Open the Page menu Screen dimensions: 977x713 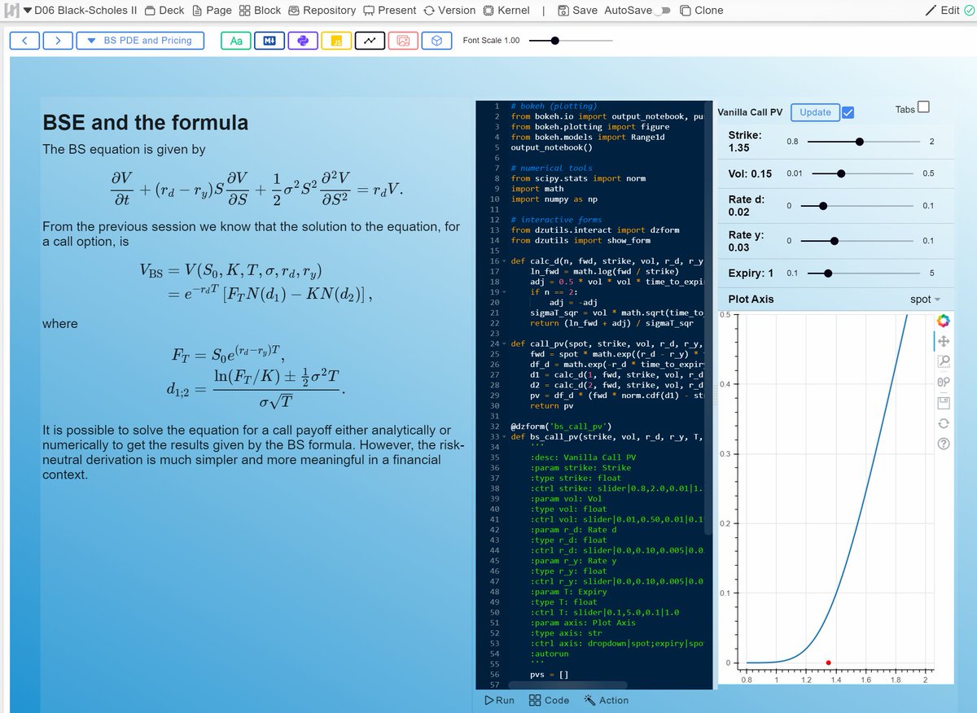click(212, 11)
